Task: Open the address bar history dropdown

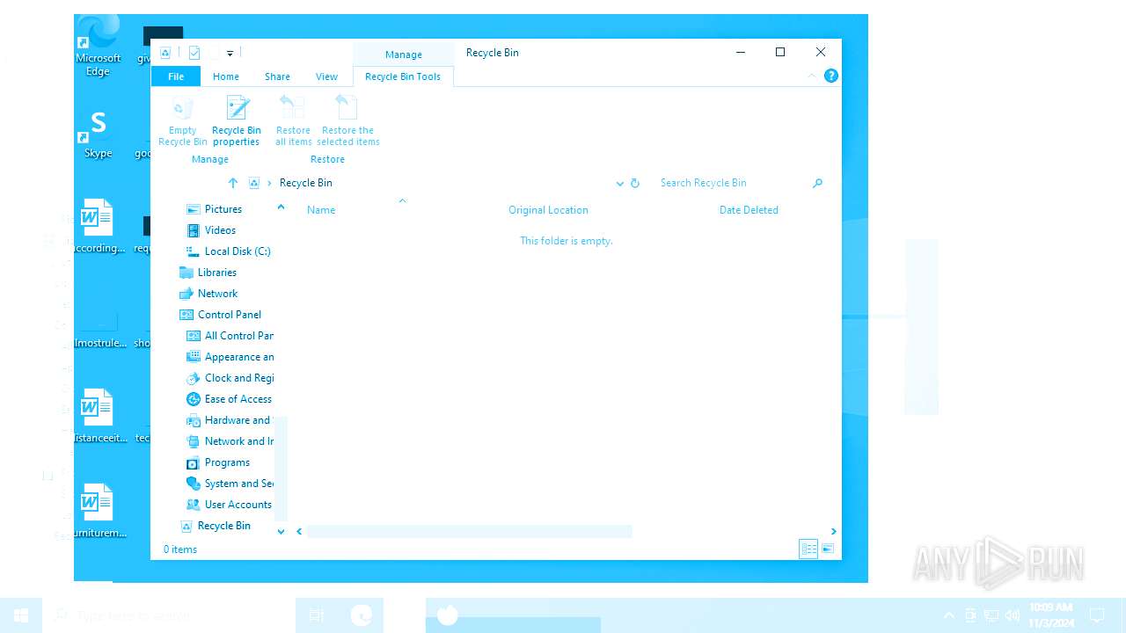Action: [620, 184]
